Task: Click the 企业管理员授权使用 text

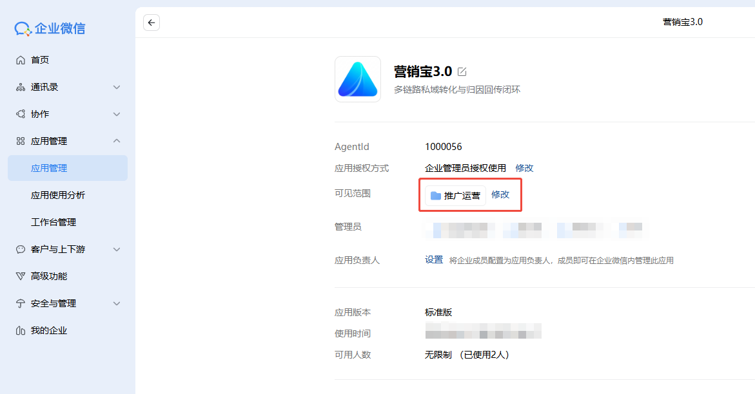Action: (465, 168)
